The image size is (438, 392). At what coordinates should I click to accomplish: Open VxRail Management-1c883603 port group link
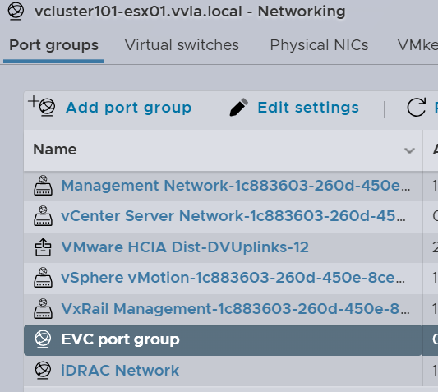[x=235, y=309]
